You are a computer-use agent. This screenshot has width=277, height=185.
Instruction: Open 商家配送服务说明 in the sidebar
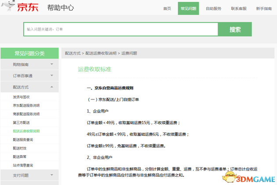pyautogui.click(x=26, y=114)
